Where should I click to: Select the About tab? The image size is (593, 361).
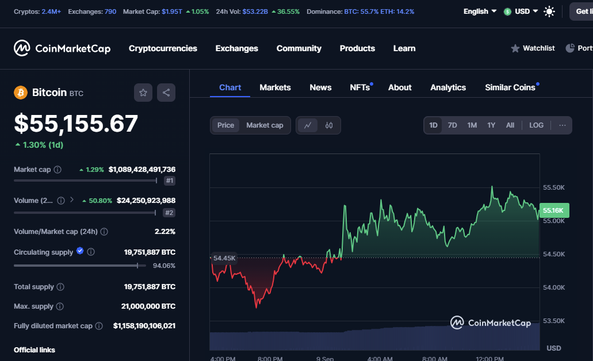coord(400,88)
